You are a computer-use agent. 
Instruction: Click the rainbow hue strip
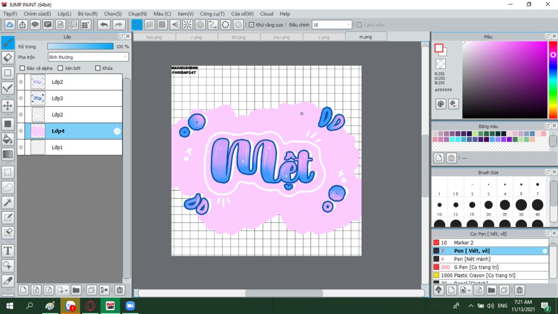point(553,80)
